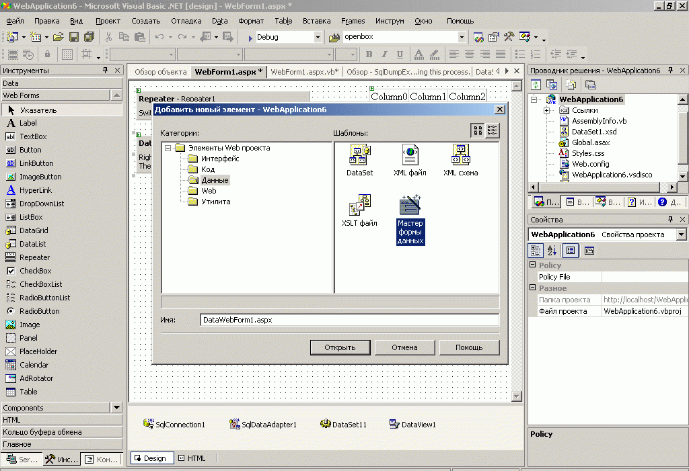The width and height of the screenshot is (689, 471).
Task: Switch to WebForm1.aspx.vb tab
Action: point(305,71)
